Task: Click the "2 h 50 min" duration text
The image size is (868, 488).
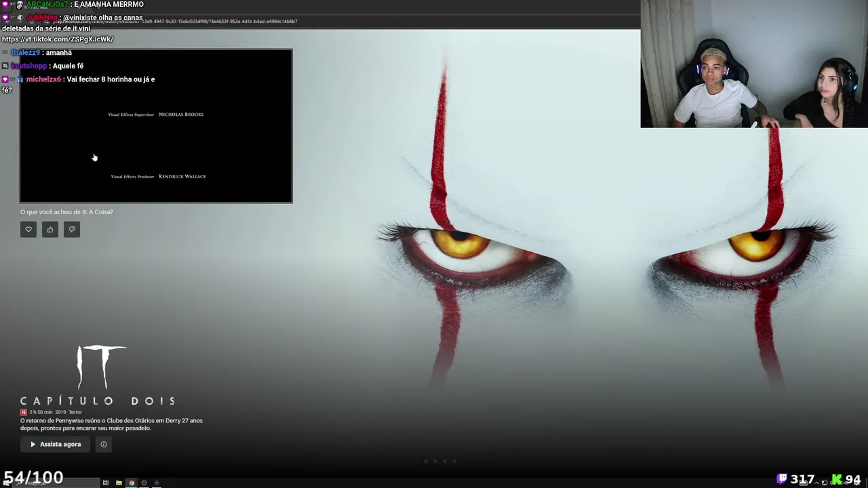Action: point(41,412)
